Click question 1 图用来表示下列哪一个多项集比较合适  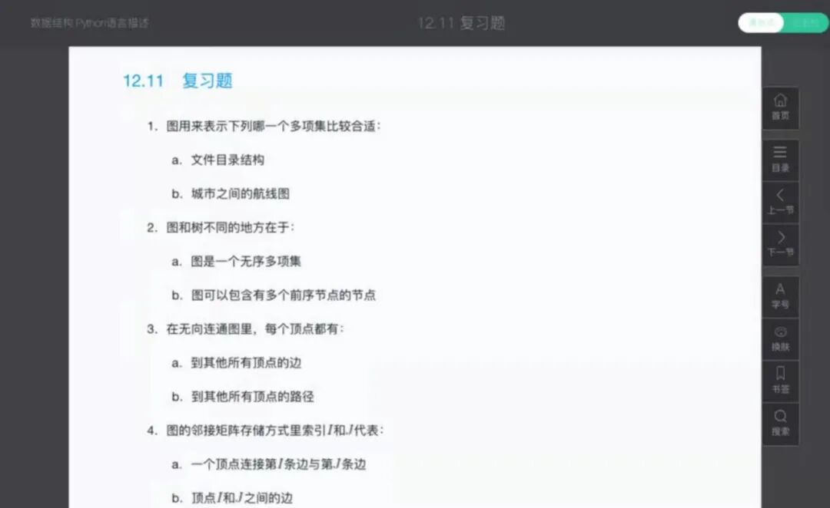264,127
